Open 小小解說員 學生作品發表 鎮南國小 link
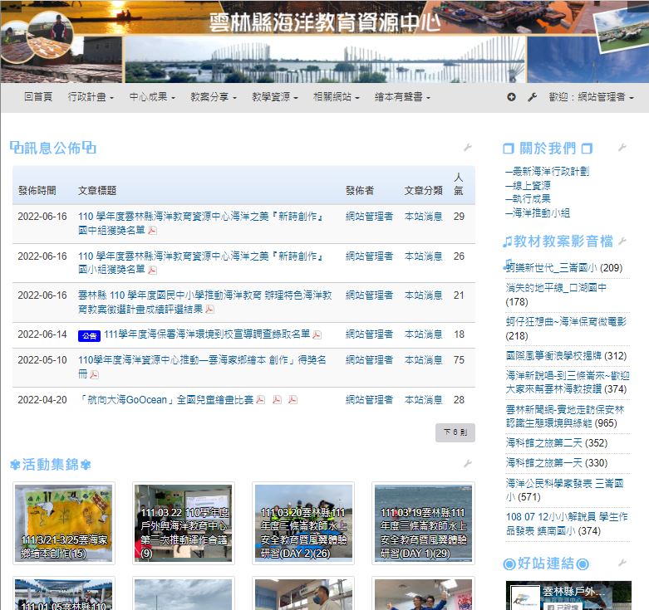649x610 pixels. pyautogui.click(x=567, y=524)
